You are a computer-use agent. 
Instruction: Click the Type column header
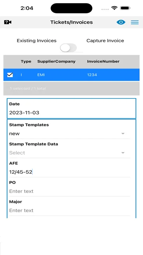tap(26, 62)
